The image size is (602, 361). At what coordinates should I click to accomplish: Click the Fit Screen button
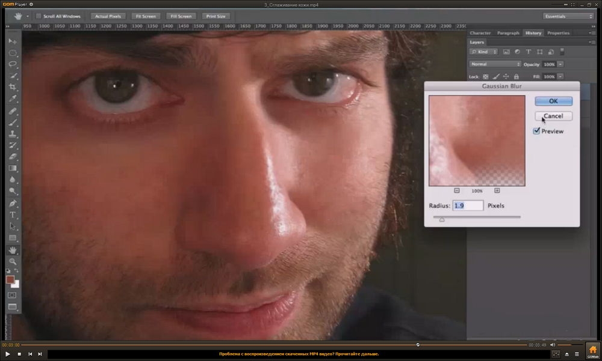tap(146, 16)
